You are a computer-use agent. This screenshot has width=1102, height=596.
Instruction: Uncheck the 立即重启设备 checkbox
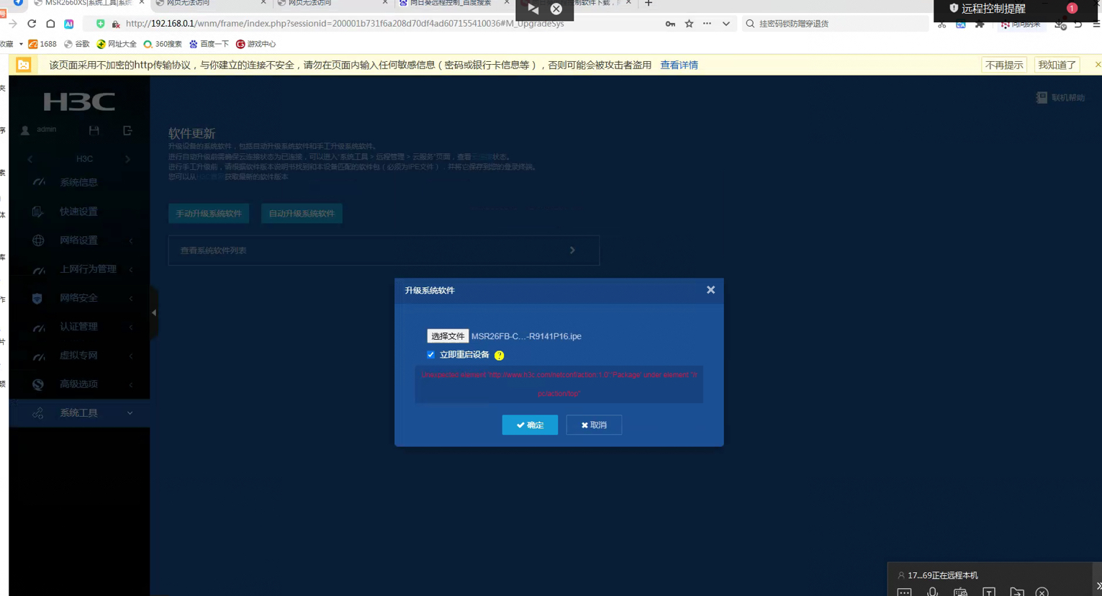[430, 354]
